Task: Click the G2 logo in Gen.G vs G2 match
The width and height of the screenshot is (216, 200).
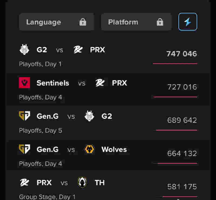Action: (x=89, y=116)
